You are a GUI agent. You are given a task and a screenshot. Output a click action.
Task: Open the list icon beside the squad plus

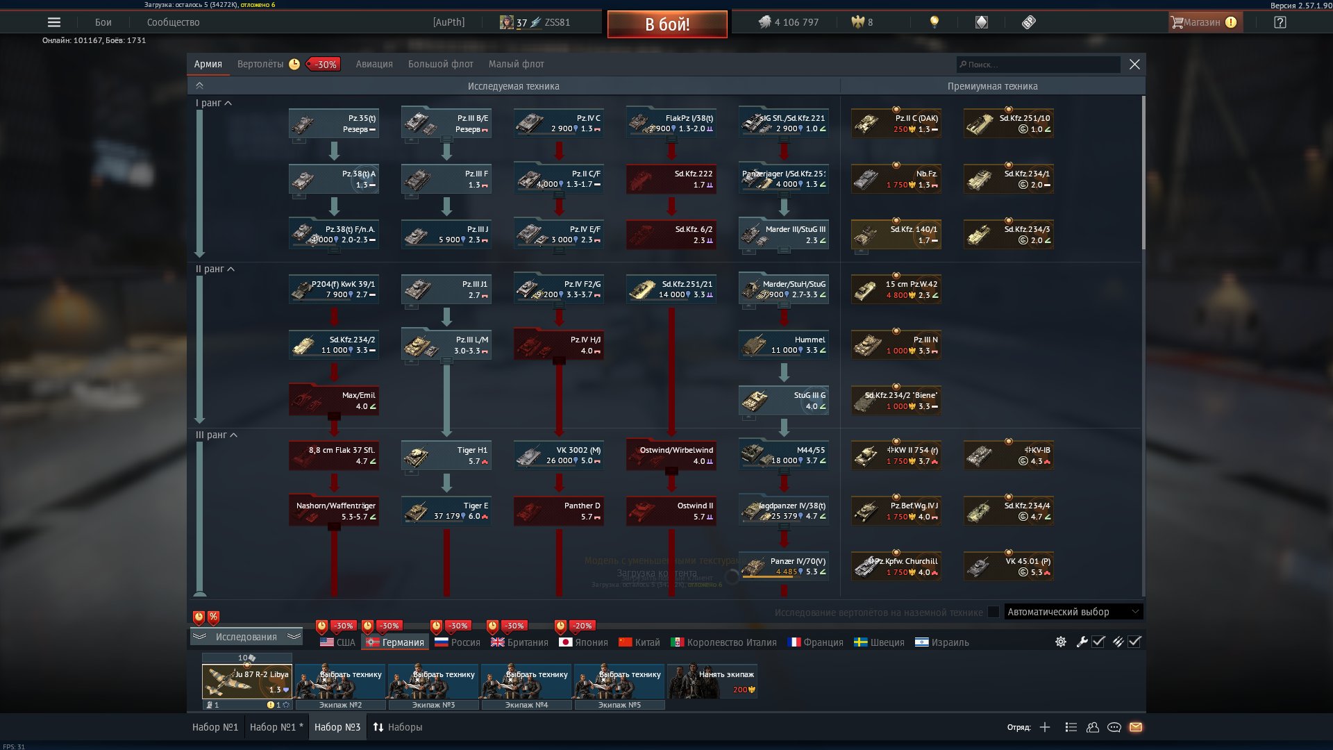point(1071,727)
